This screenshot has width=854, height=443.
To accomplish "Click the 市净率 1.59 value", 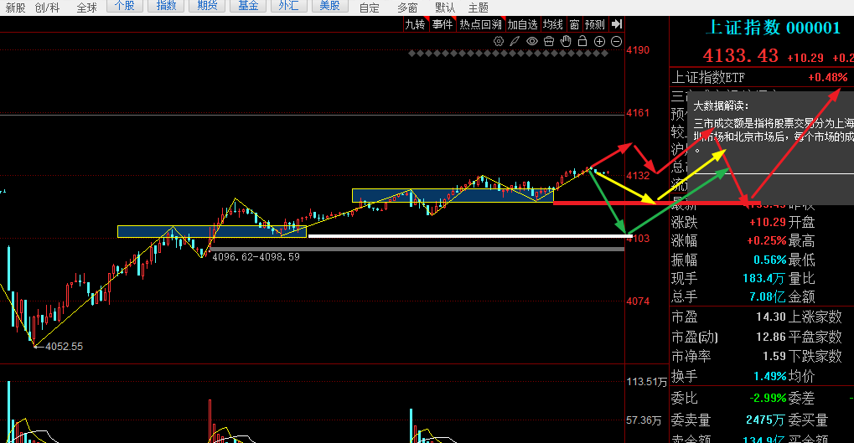I will tap(774, 357).
